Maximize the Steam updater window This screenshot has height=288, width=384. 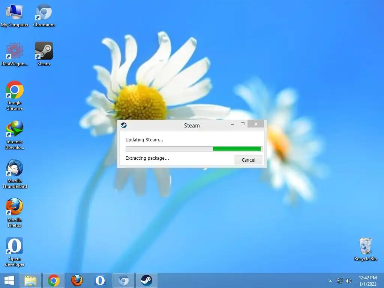pos(243,124)
